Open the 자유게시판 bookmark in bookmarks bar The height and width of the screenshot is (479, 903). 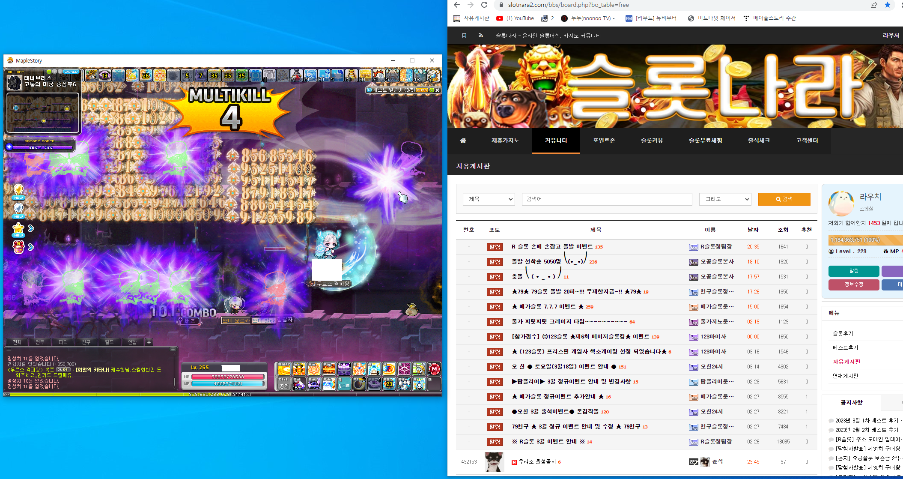click(x=471, y=18)
